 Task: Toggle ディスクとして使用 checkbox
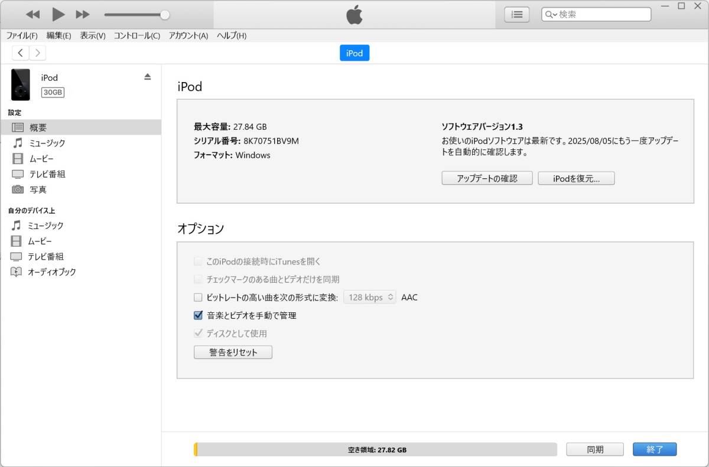pyautogui.click(x=198, y=333)
